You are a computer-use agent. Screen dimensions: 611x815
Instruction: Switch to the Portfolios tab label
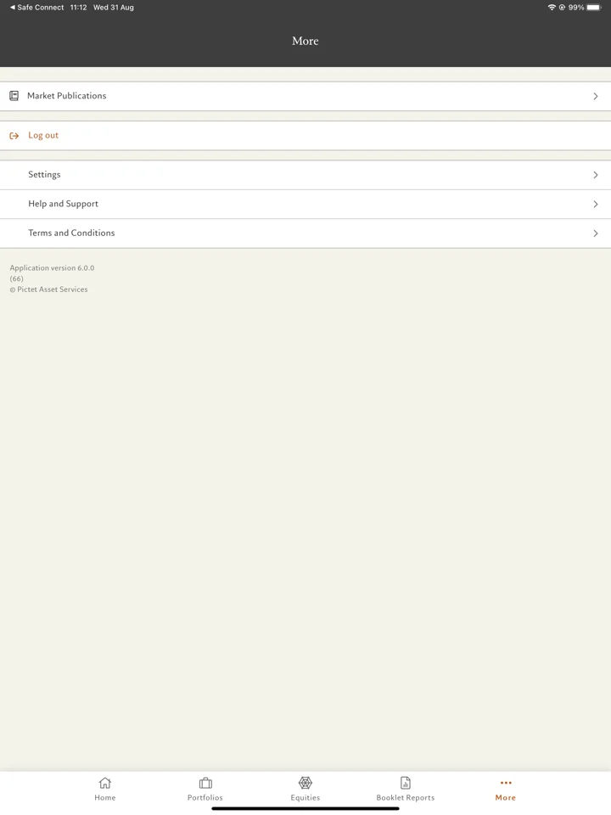[x=205, y=797]
